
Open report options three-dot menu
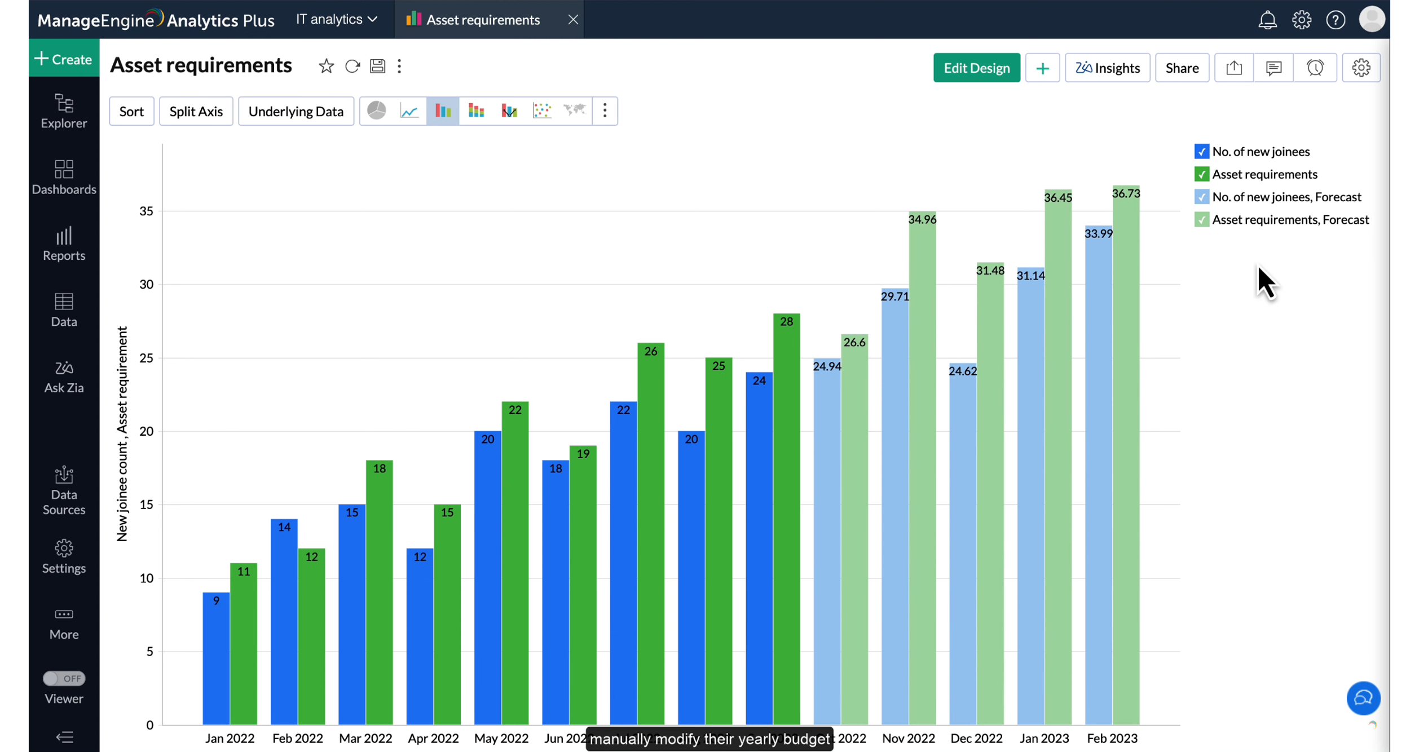pyautogui.click(x=399, y=67)
